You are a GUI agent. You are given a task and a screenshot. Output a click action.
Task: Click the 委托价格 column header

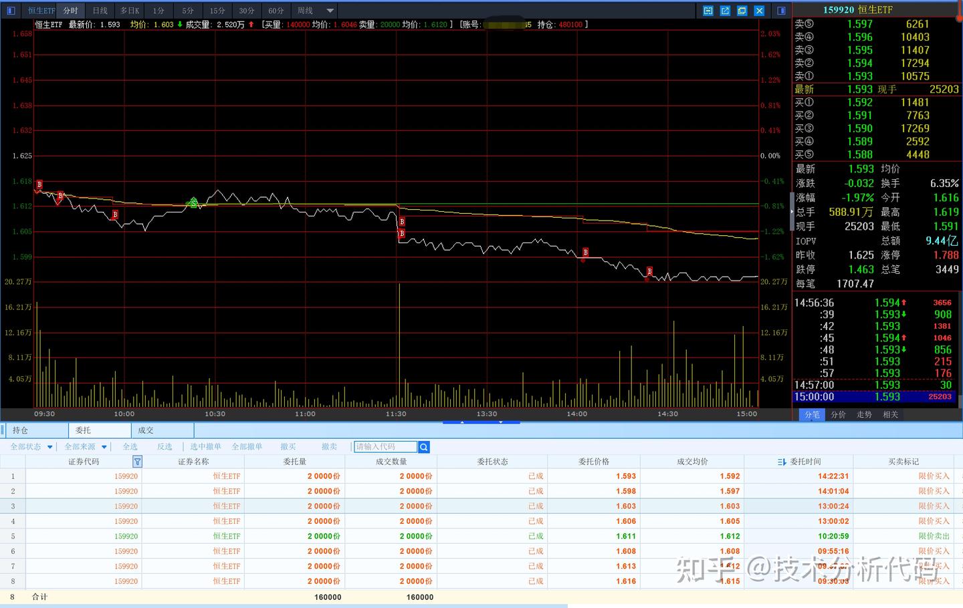click(x=594, y=462)
